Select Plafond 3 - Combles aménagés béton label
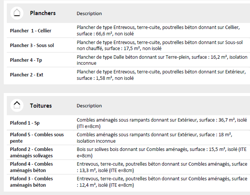Viewport: 250px width, 195px height. coord(31,182)
